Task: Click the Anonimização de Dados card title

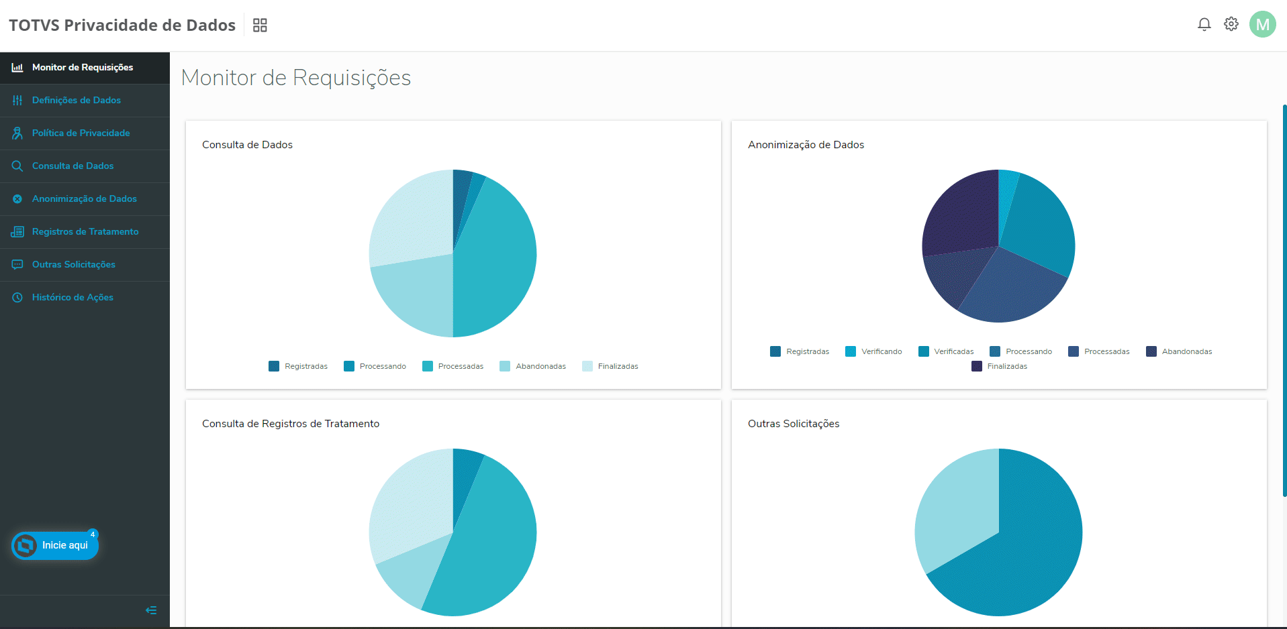Action: tap(806, 145)
